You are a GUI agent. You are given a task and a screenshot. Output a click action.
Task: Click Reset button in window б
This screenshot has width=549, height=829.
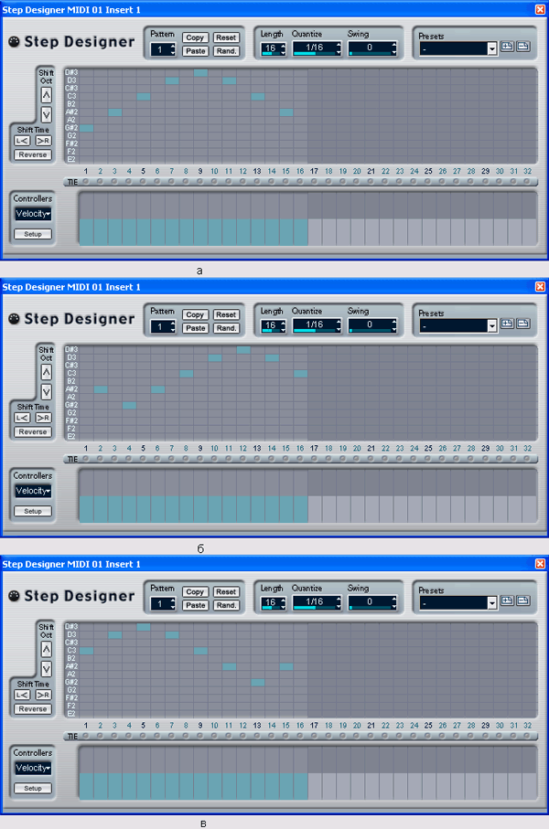226,314
